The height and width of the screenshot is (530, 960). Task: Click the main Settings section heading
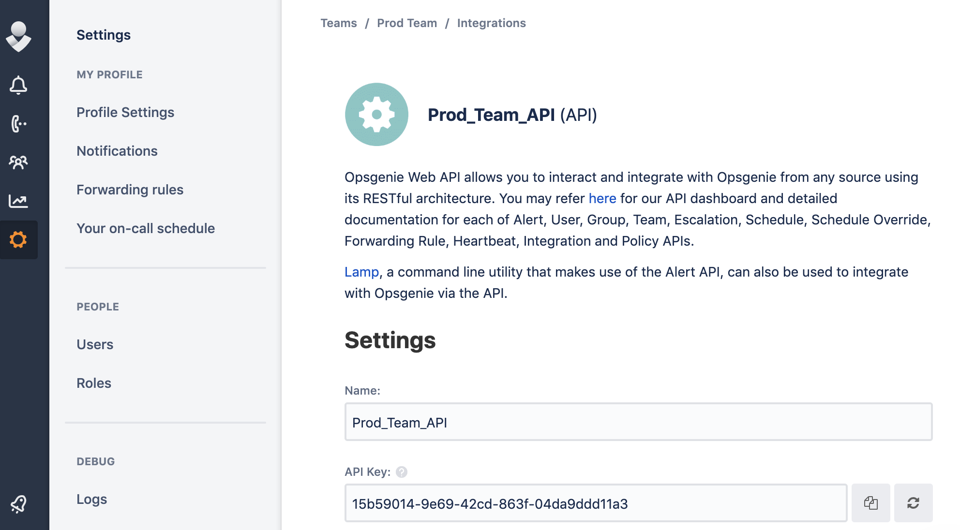pyautogui.click(x=390, y=340)
